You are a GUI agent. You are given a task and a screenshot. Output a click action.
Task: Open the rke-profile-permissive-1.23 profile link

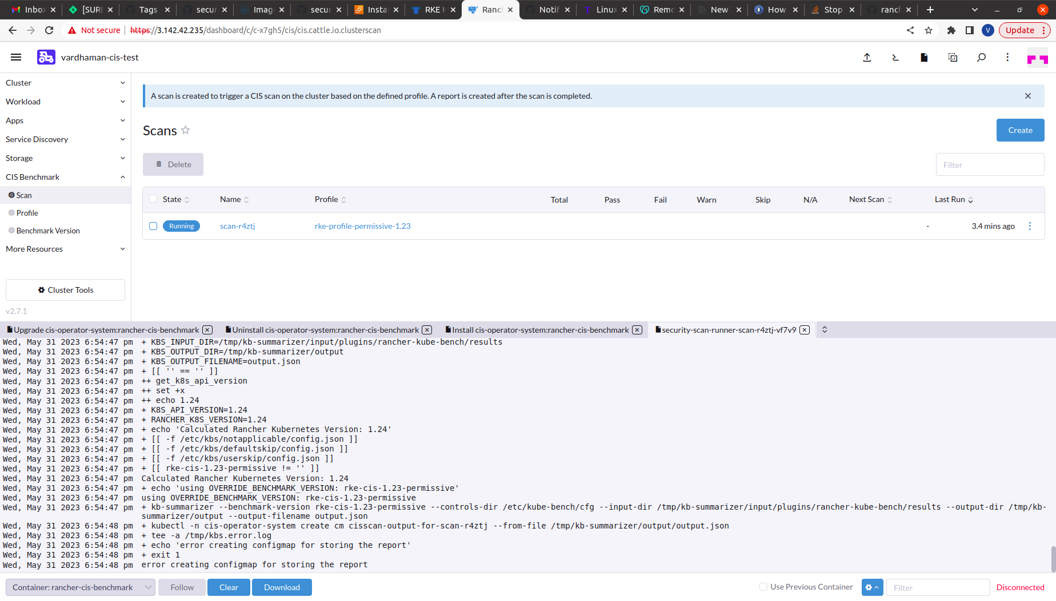362,226
